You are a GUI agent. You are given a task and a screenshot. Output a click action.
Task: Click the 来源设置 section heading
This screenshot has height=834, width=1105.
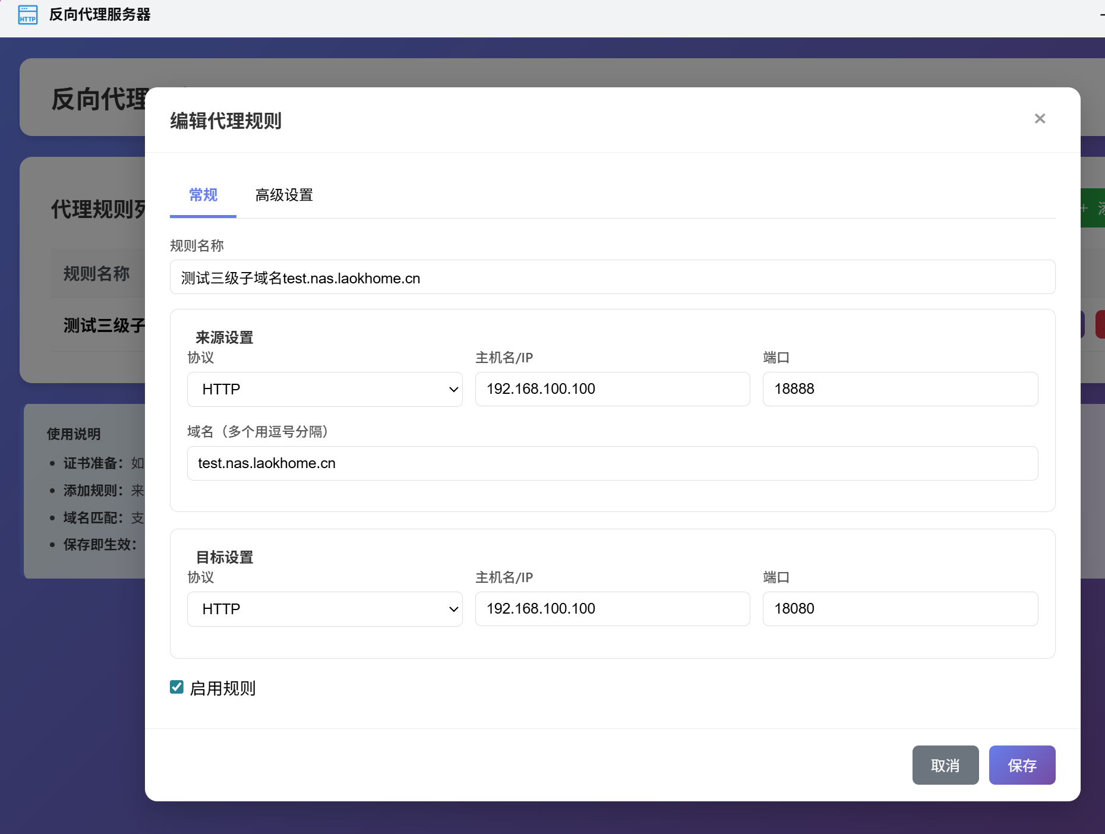tap(225, 337)
